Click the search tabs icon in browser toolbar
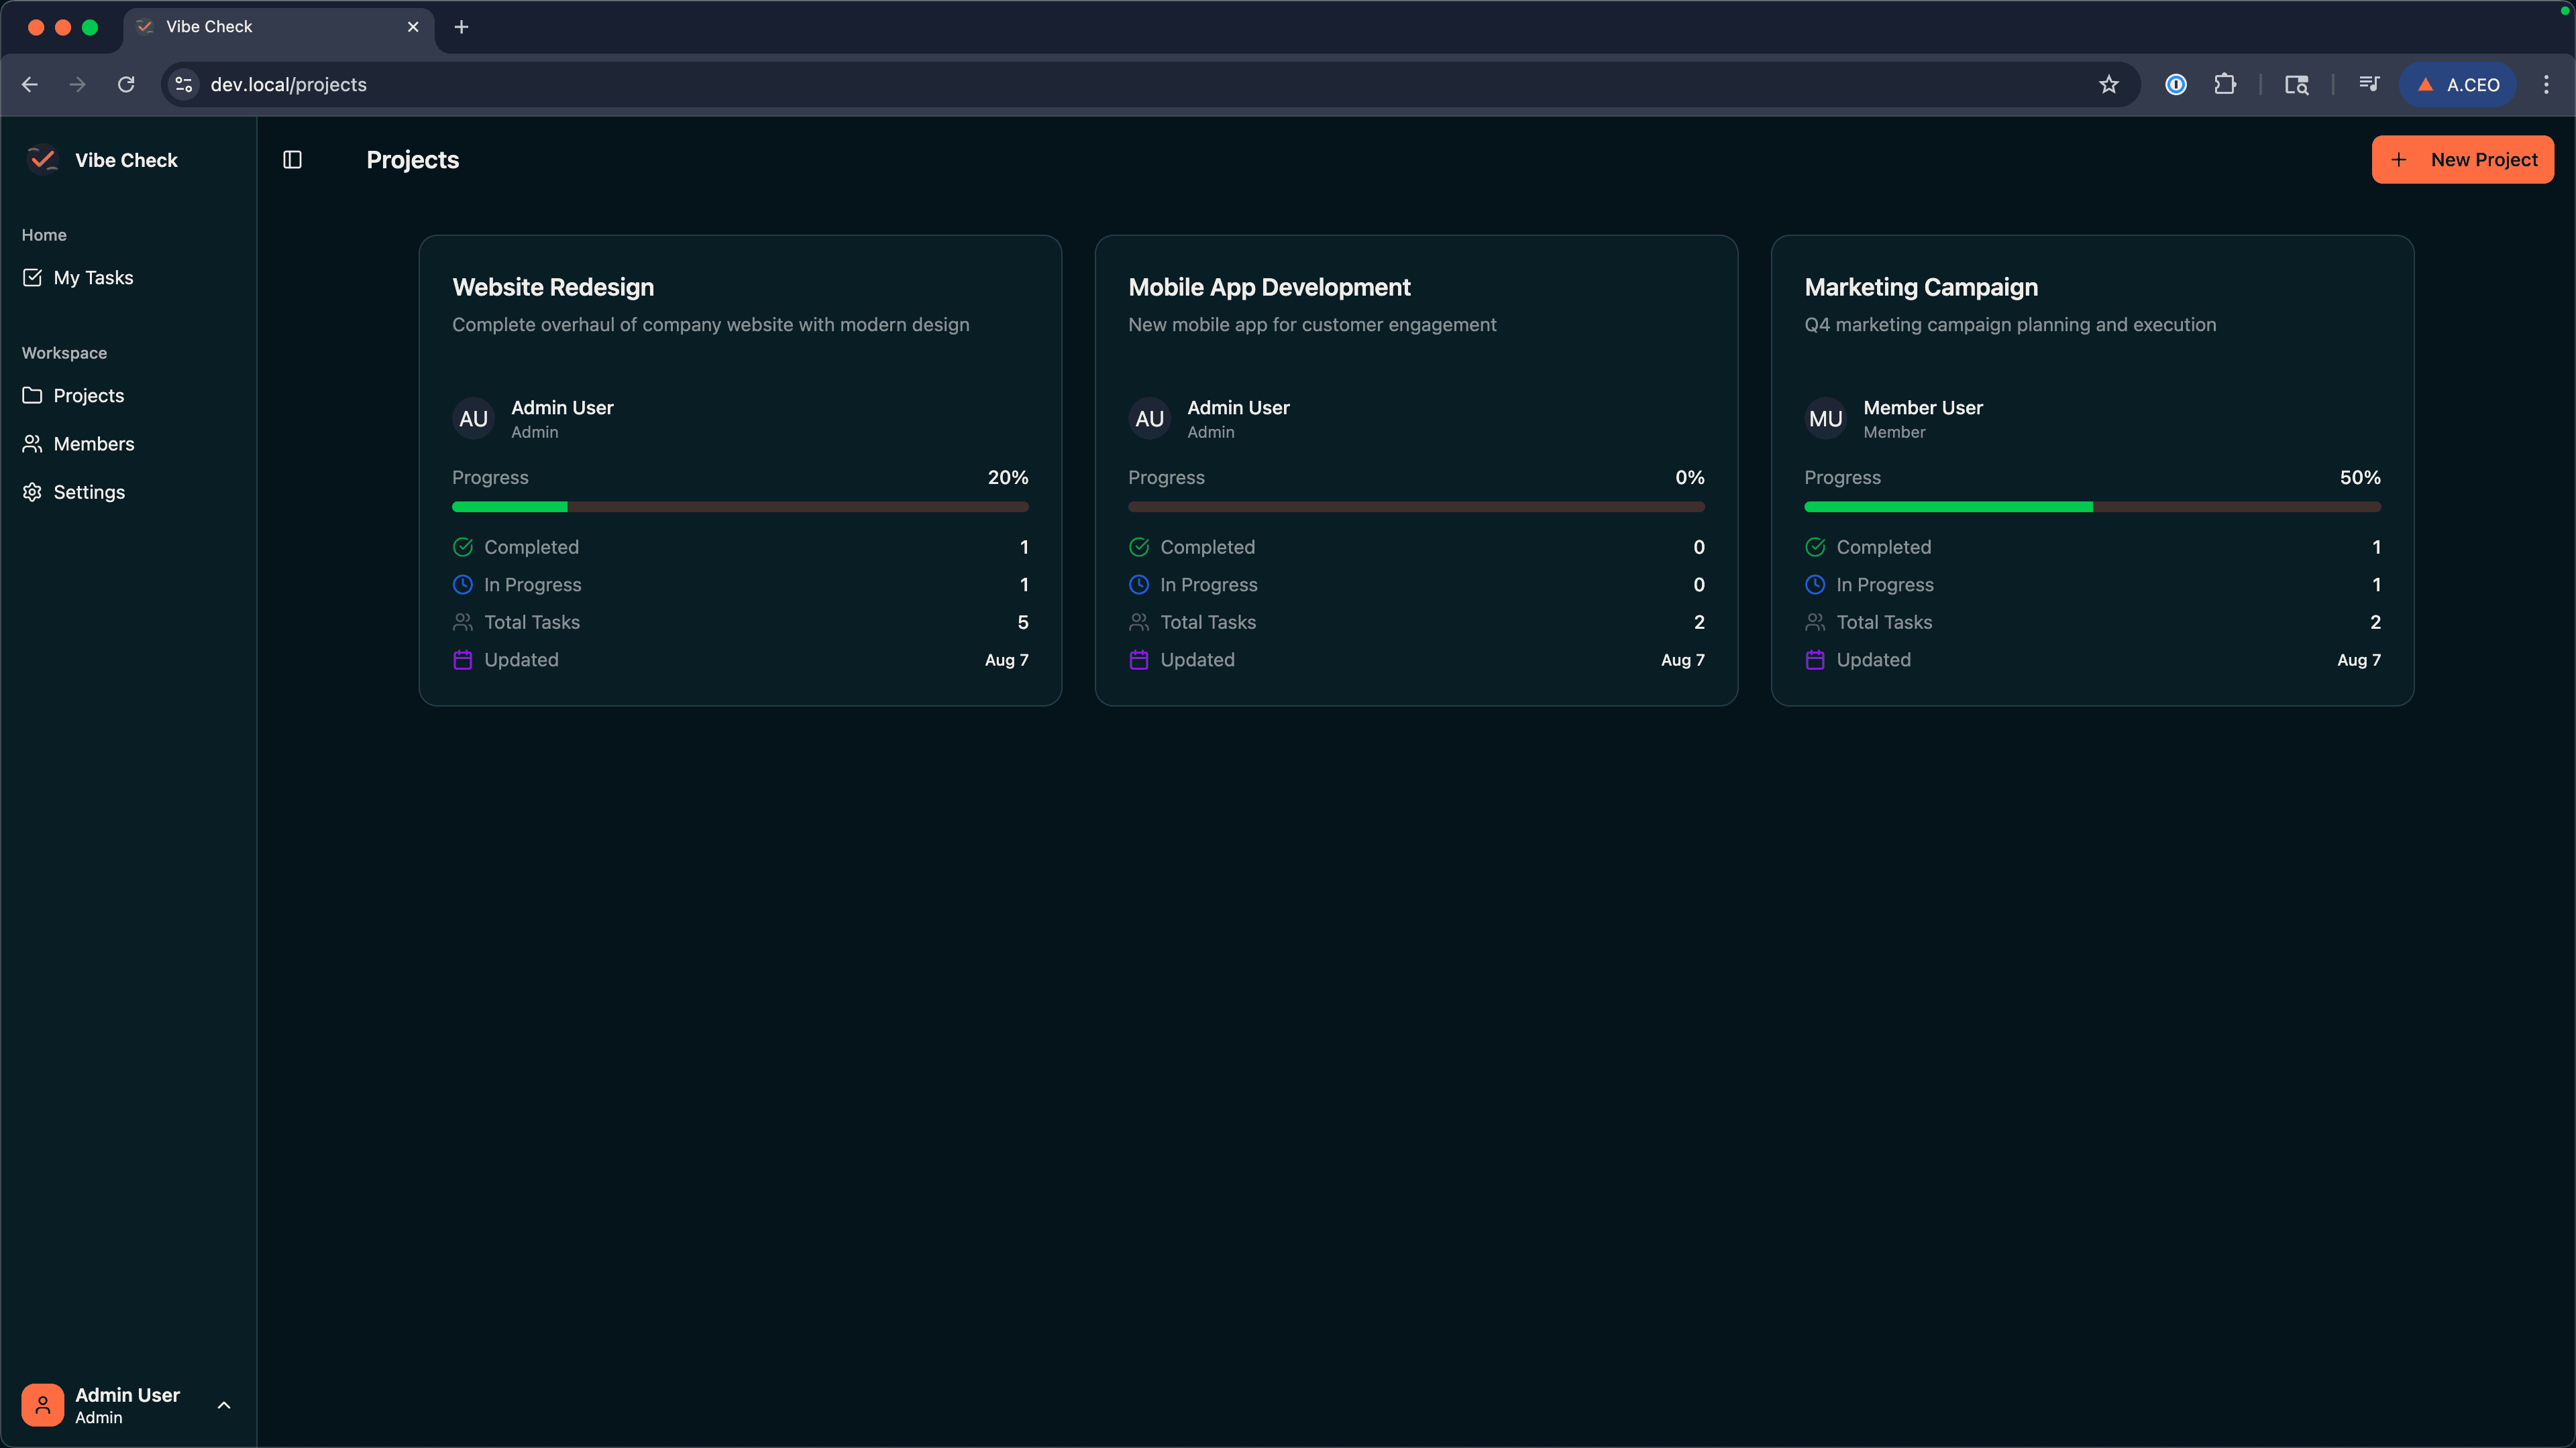Viewport: 2576px width, 1448px height. 2296,85
